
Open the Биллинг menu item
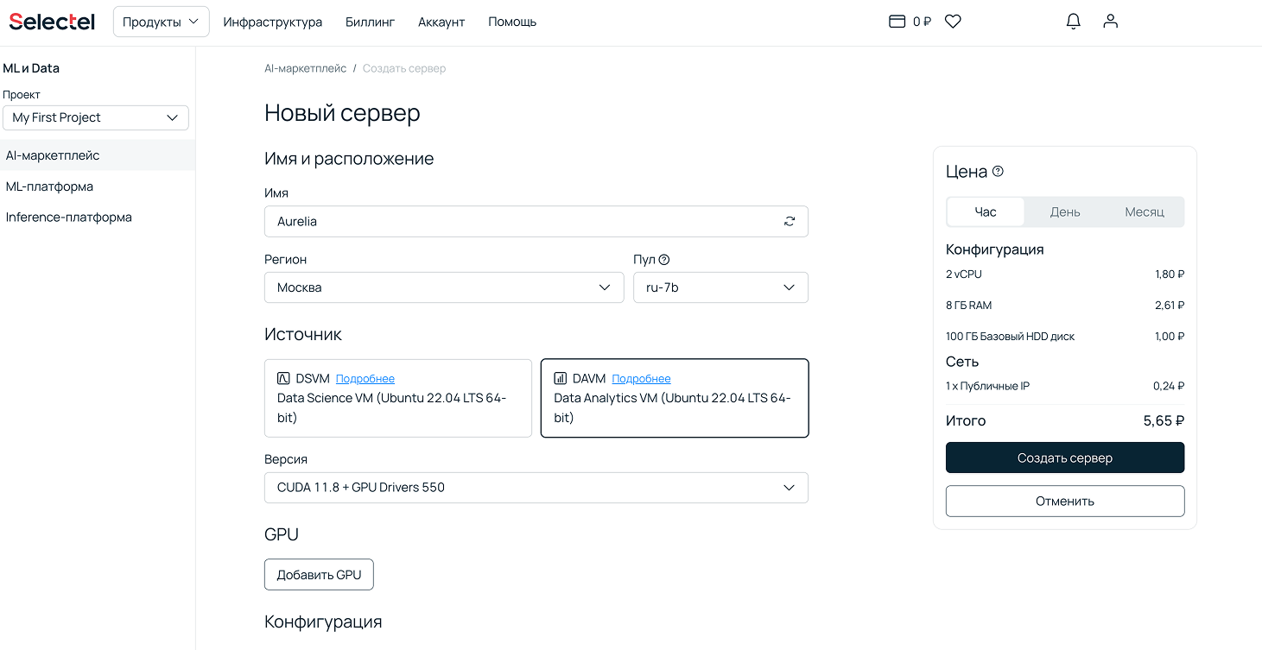370,22
